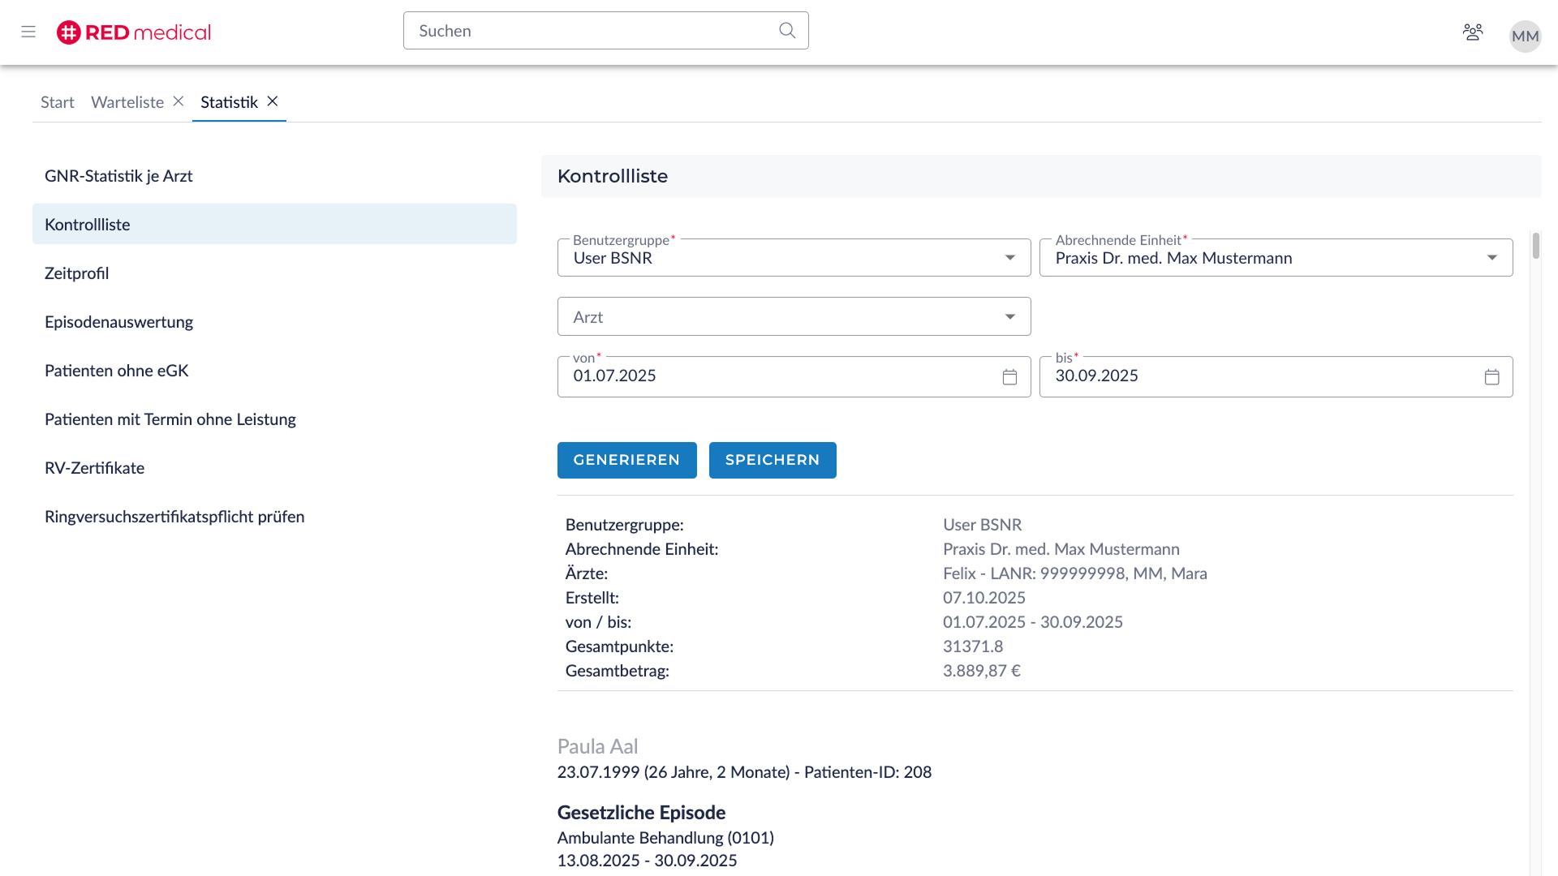Open the 'bis' date calendar icon
1558x876 pixels.
pos(1491,377)
